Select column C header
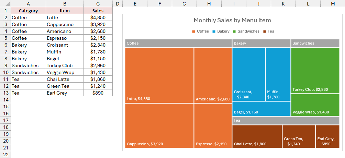Image resolution: width=345 pixels, height=158 pixels. point(98,3)
